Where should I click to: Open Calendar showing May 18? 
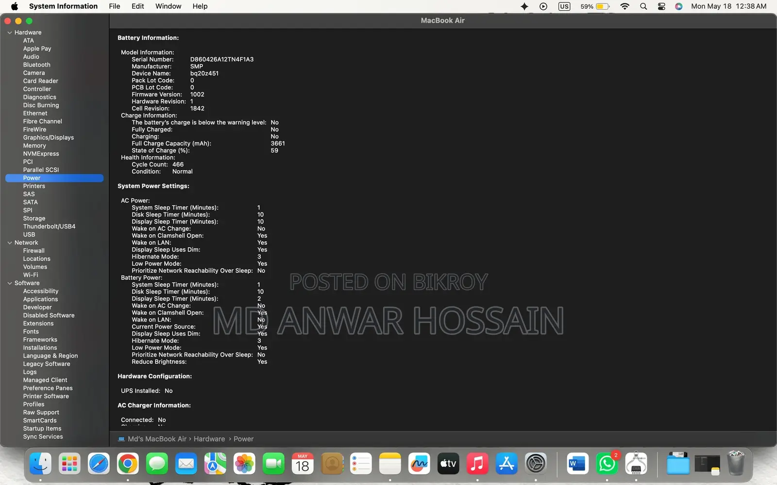[303, 464]
